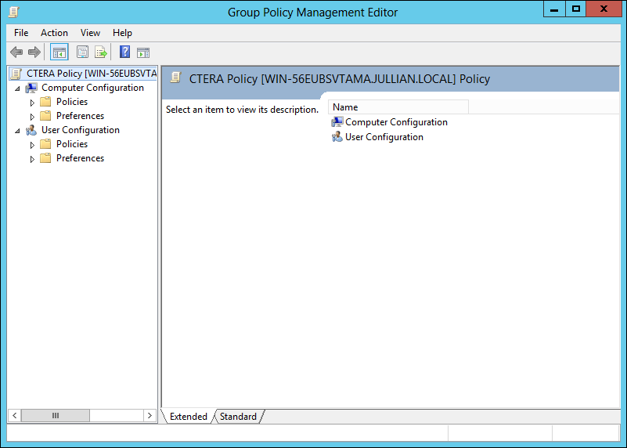The width and height of the screenshot is (627, 448).
Task: Select User Configuration icon in right pane
Action: click(337, 137)
